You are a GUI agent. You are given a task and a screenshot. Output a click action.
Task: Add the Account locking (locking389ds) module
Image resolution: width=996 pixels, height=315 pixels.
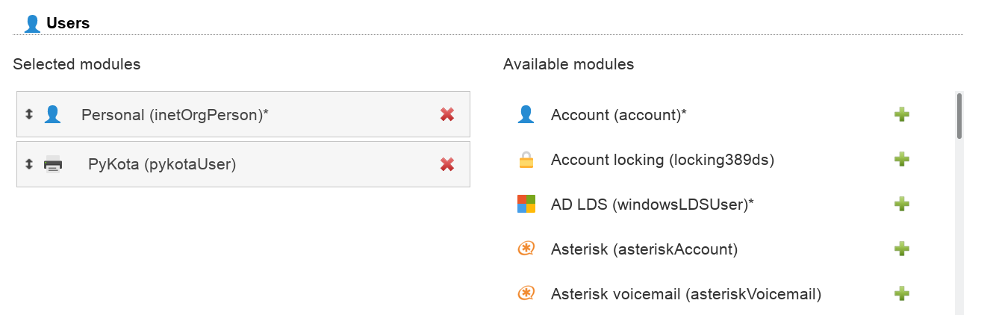click(x=902, y=159)
